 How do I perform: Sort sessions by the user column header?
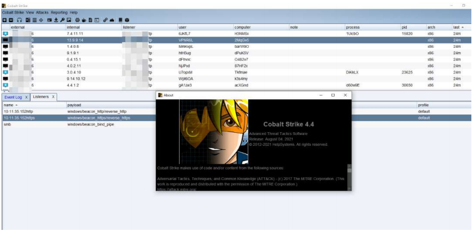[x=206, y=27]
